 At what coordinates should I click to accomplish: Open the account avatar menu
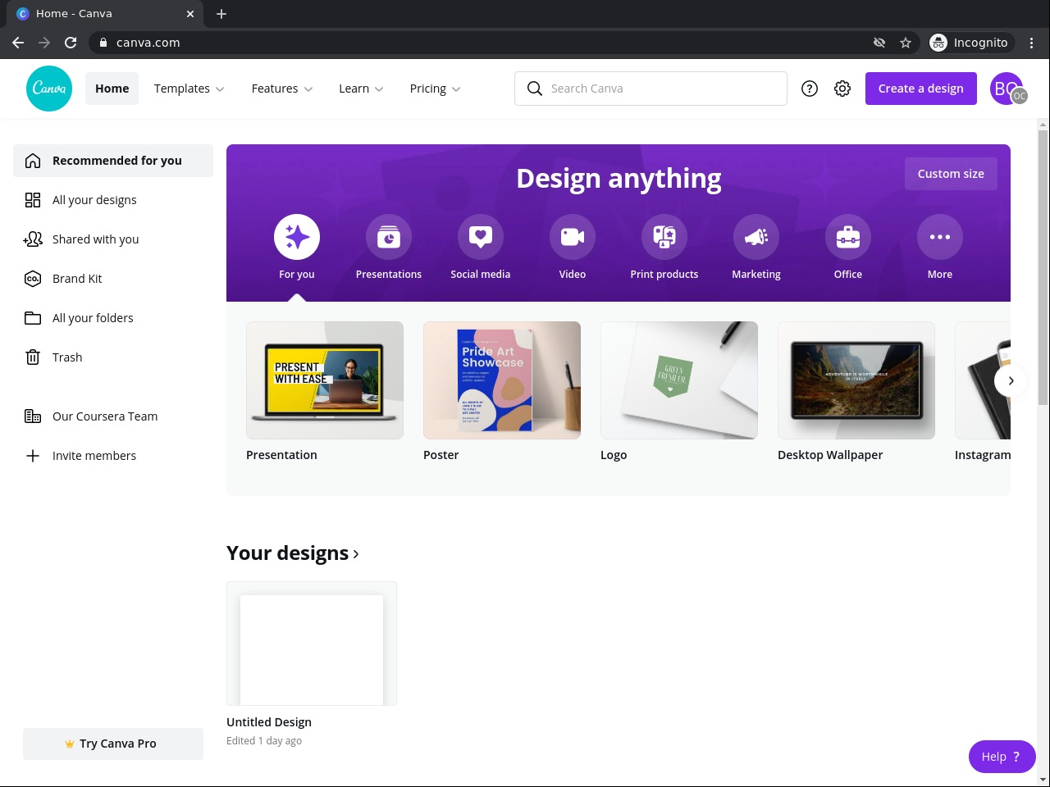coord(1007,89)
